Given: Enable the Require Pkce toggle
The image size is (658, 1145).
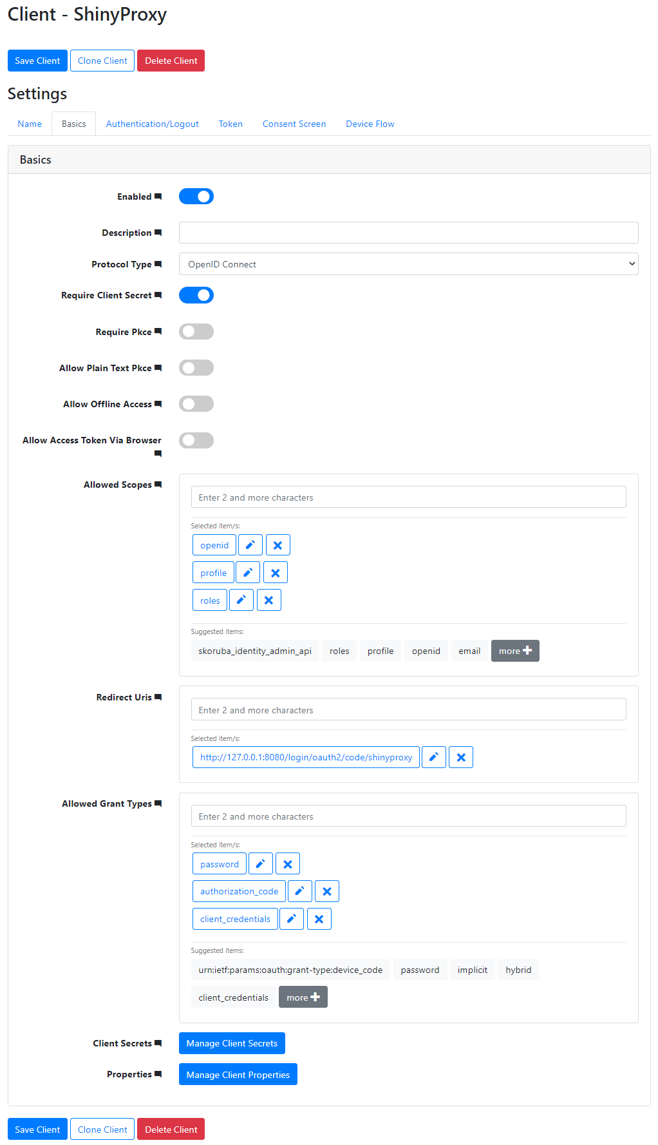Looking at the screenshot, I should point(196,331).
